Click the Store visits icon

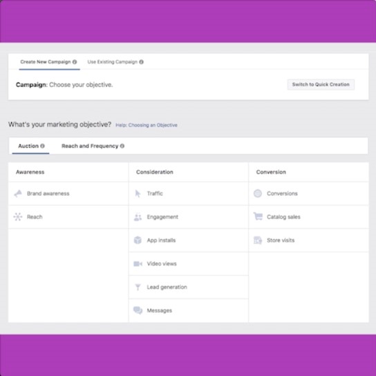pos(258,240)
